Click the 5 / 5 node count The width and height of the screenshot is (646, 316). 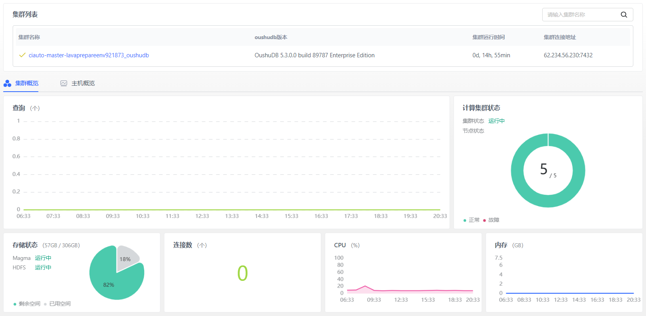tap(548, 170)
